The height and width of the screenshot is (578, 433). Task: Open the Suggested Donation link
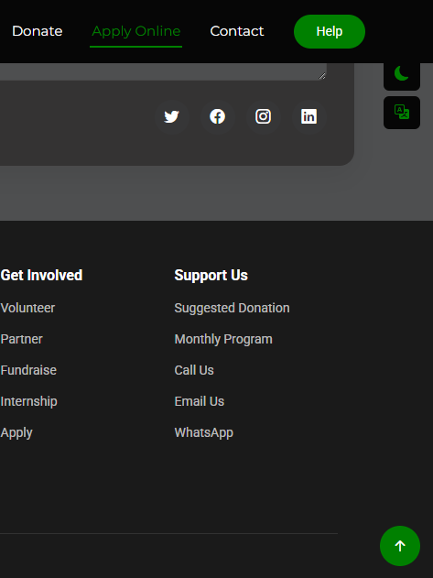tap(232, 308)
